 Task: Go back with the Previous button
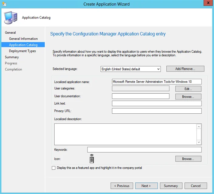point(122,186)
